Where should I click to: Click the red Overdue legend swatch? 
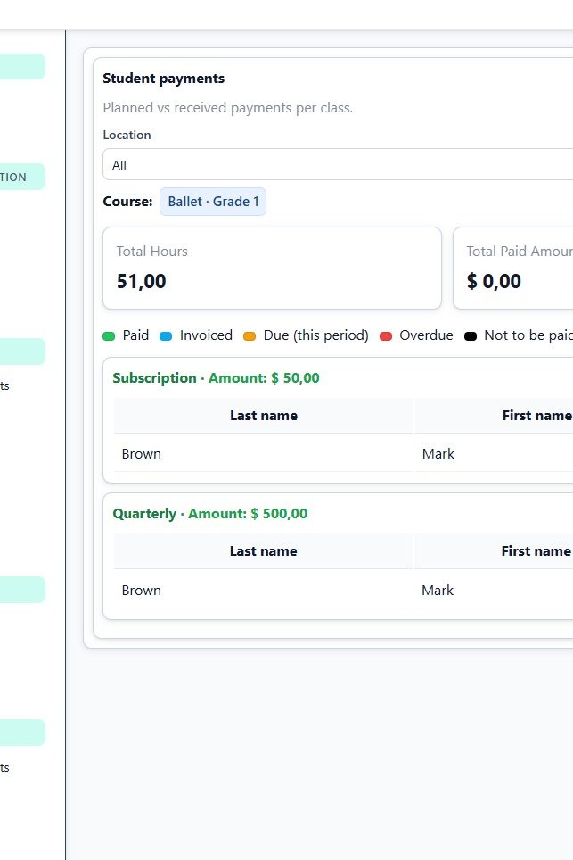coord(386,336)
